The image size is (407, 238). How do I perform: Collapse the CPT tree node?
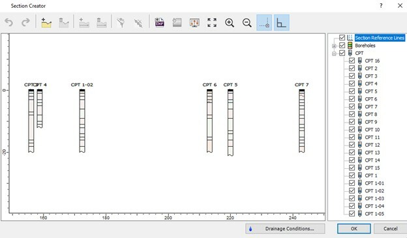click(334, 53)
